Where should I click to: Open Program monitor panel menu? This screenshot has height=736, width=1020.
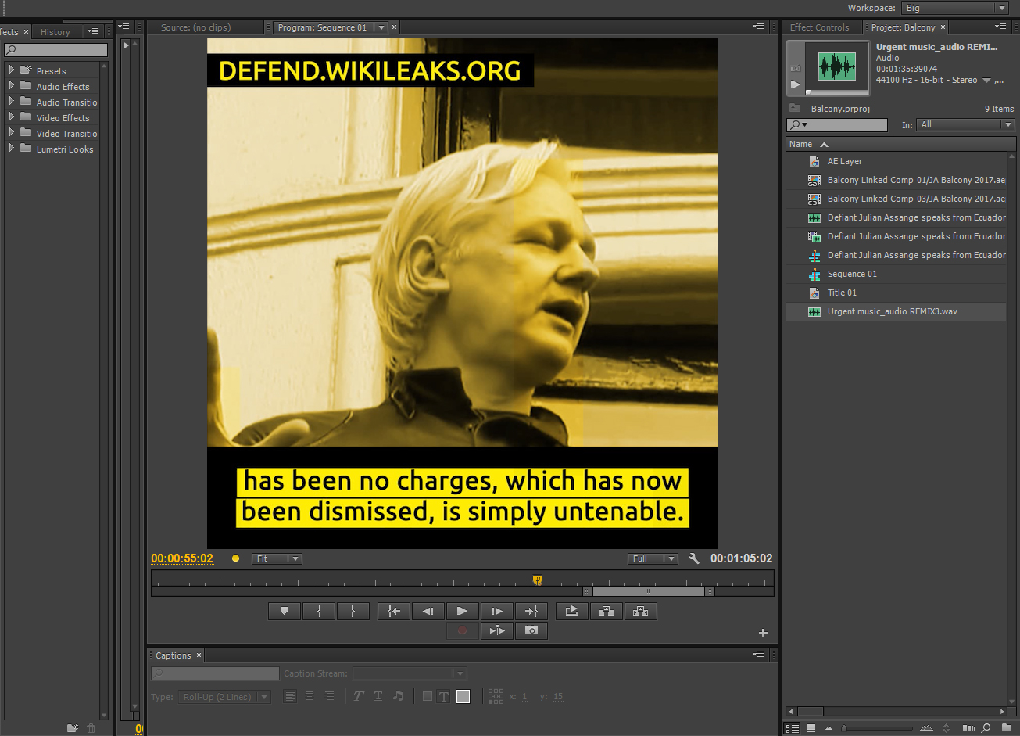tap(758, 27)
